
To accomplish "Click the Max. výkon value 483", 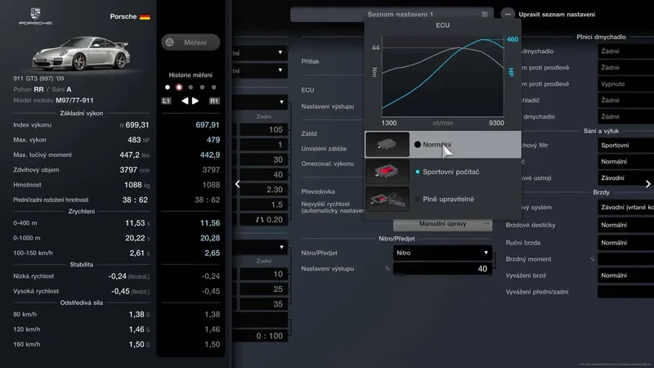I will click(134, 140).
